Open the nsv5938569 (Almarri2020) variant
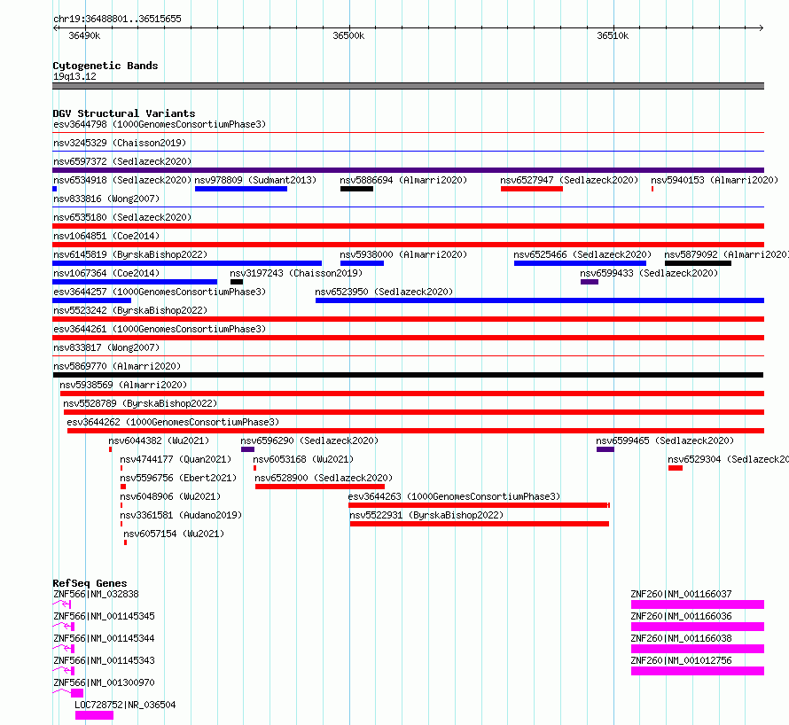Screen dimensions: 789x725 point(123,385)
